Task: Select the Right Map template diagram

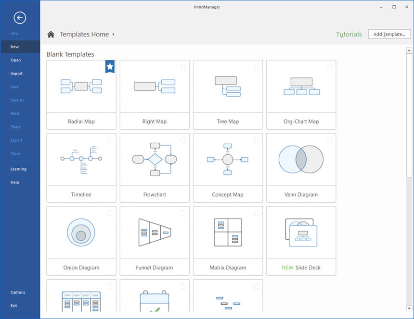Action: (155, 86)
